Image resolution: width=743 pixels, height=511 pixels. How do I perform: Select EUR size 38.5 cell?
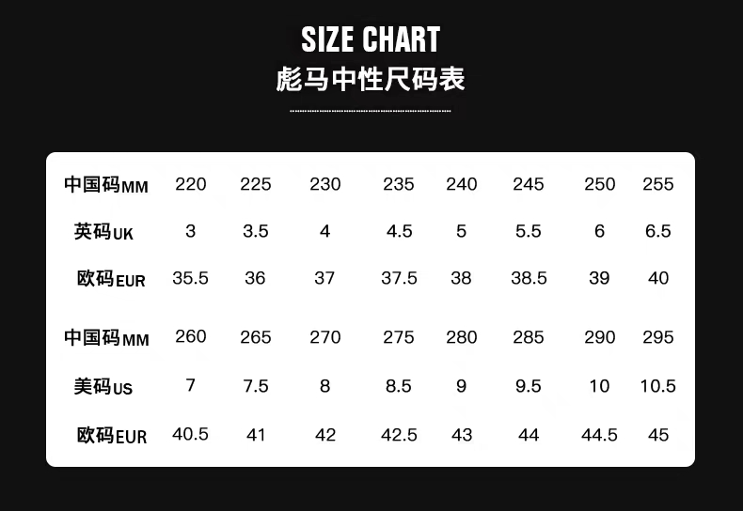point(529,278)
